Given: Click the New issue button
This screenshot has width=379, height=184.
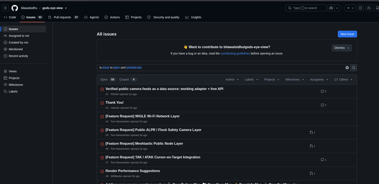Looking at the screenshot, I should pos(347,34).
